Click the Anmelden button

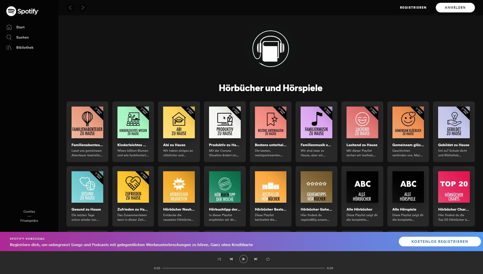[x=455, y=7]
